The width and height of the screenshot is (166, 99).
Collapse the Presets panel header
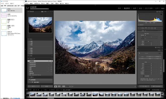point(28,39)
